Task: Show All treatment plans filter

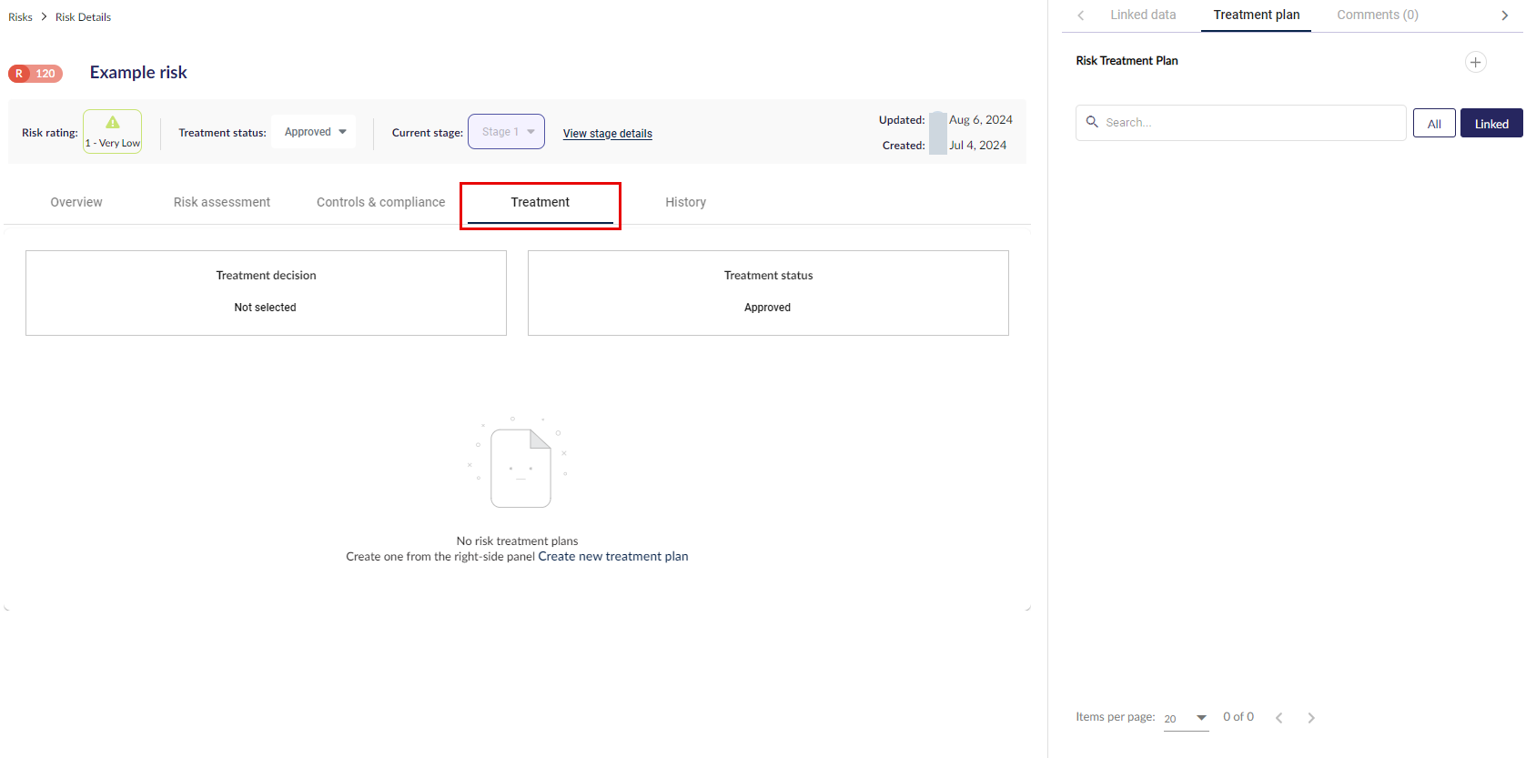Action: [1434, 124]
